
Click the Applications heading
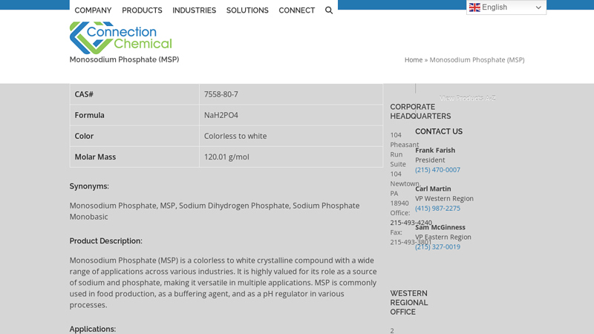coord(92,329)
